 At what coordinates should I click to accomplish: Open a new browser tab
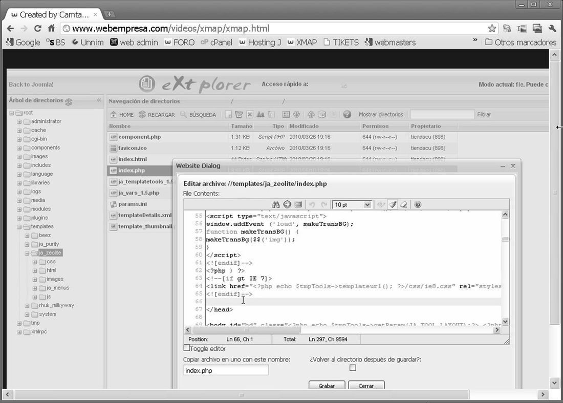point(109,14)
